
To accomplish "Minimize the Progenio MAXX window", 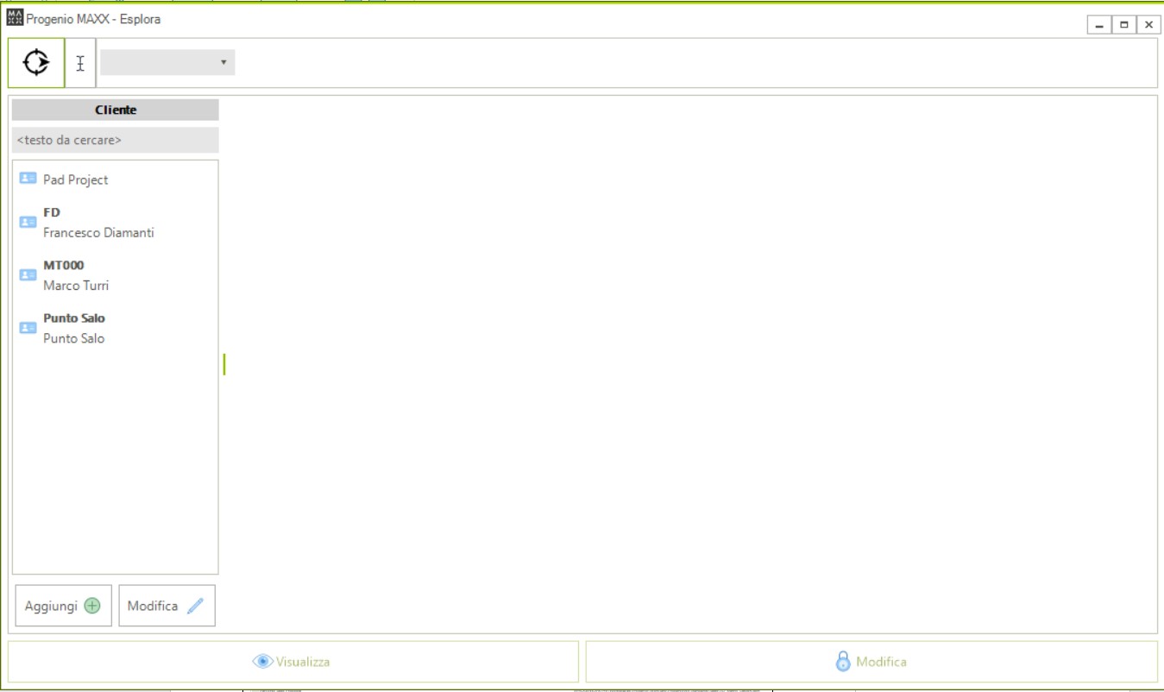I will coord(1099,25).
